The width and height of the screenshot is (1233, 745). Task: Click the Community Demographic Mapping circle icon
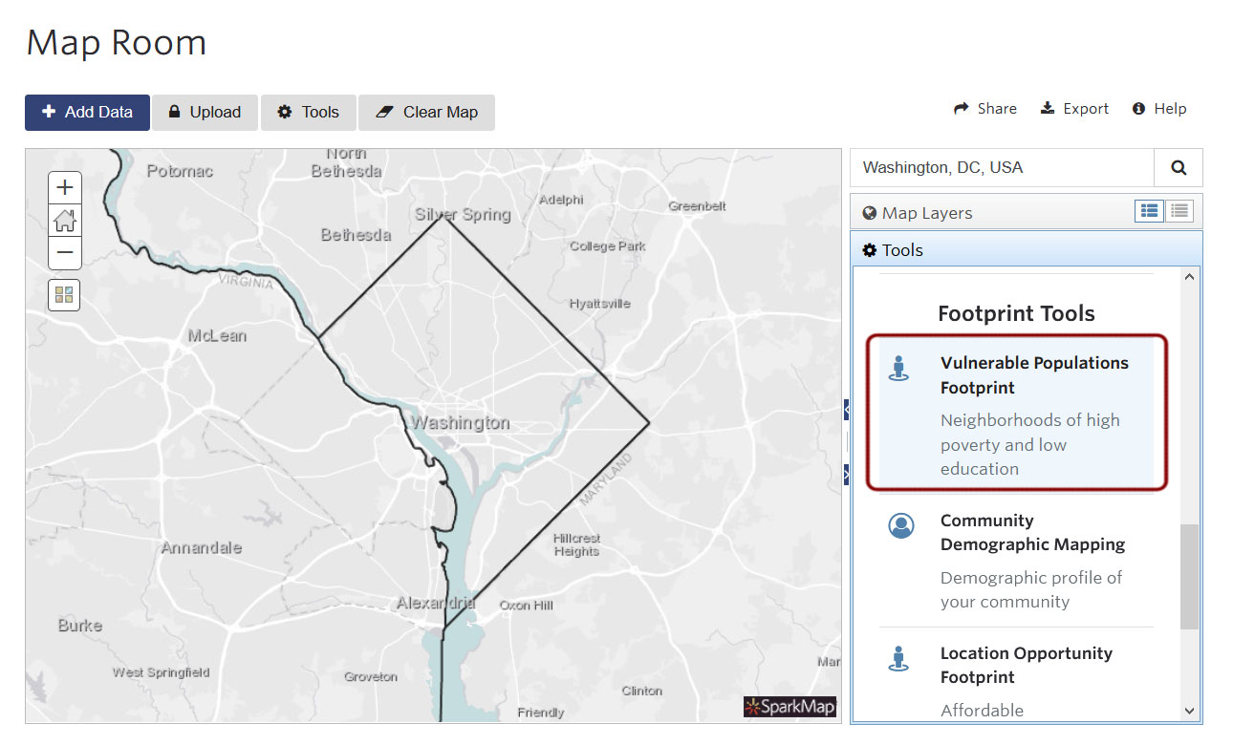899,525
